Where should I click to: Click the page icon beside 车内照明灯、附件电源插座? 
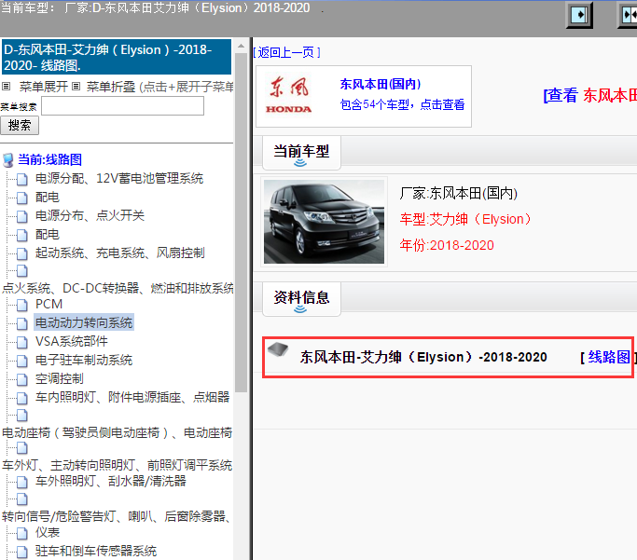point(22,398)
